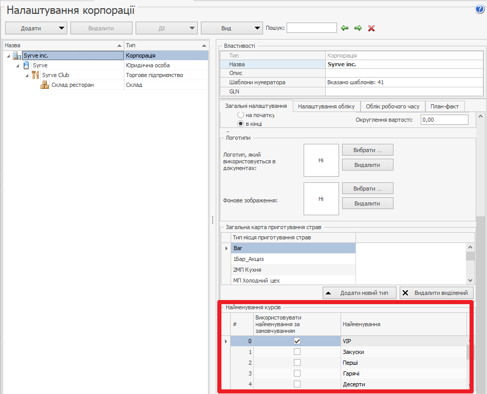This screenshot has height=394, width=487.
Task: Click the blue help question mark icon
Action: [x=480, y=9]
